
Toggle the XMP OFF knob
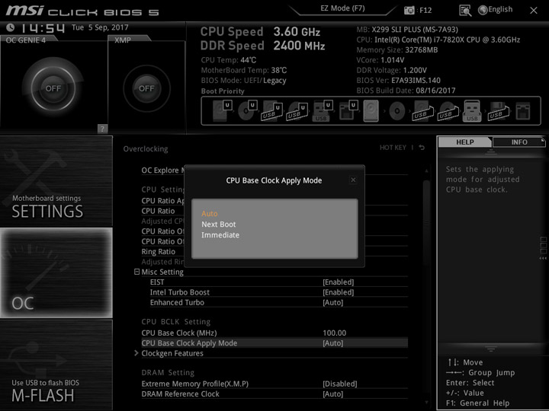(146, 88)
